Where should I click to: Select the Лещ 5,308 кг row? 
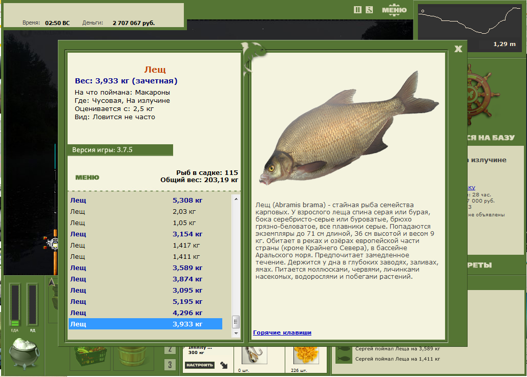(145, 200)
